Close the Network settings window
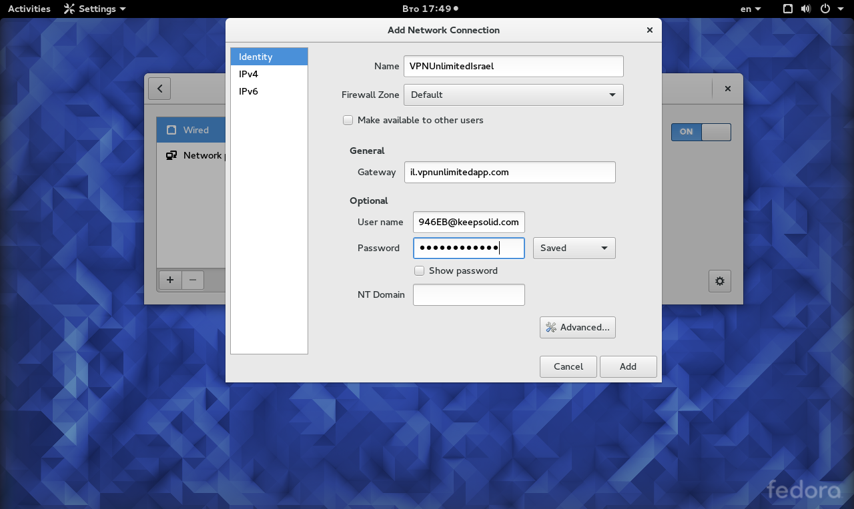854x509 pixels. click(x=728, y=89)
